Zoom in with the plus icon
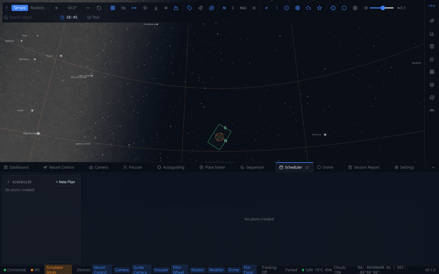439x274 pixels. [56, 8]
